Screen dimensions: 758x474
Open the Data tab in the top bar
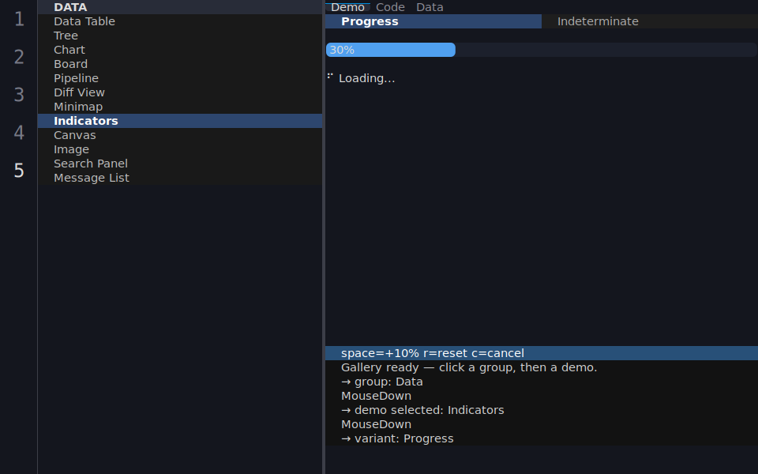[x=430, y=7]
